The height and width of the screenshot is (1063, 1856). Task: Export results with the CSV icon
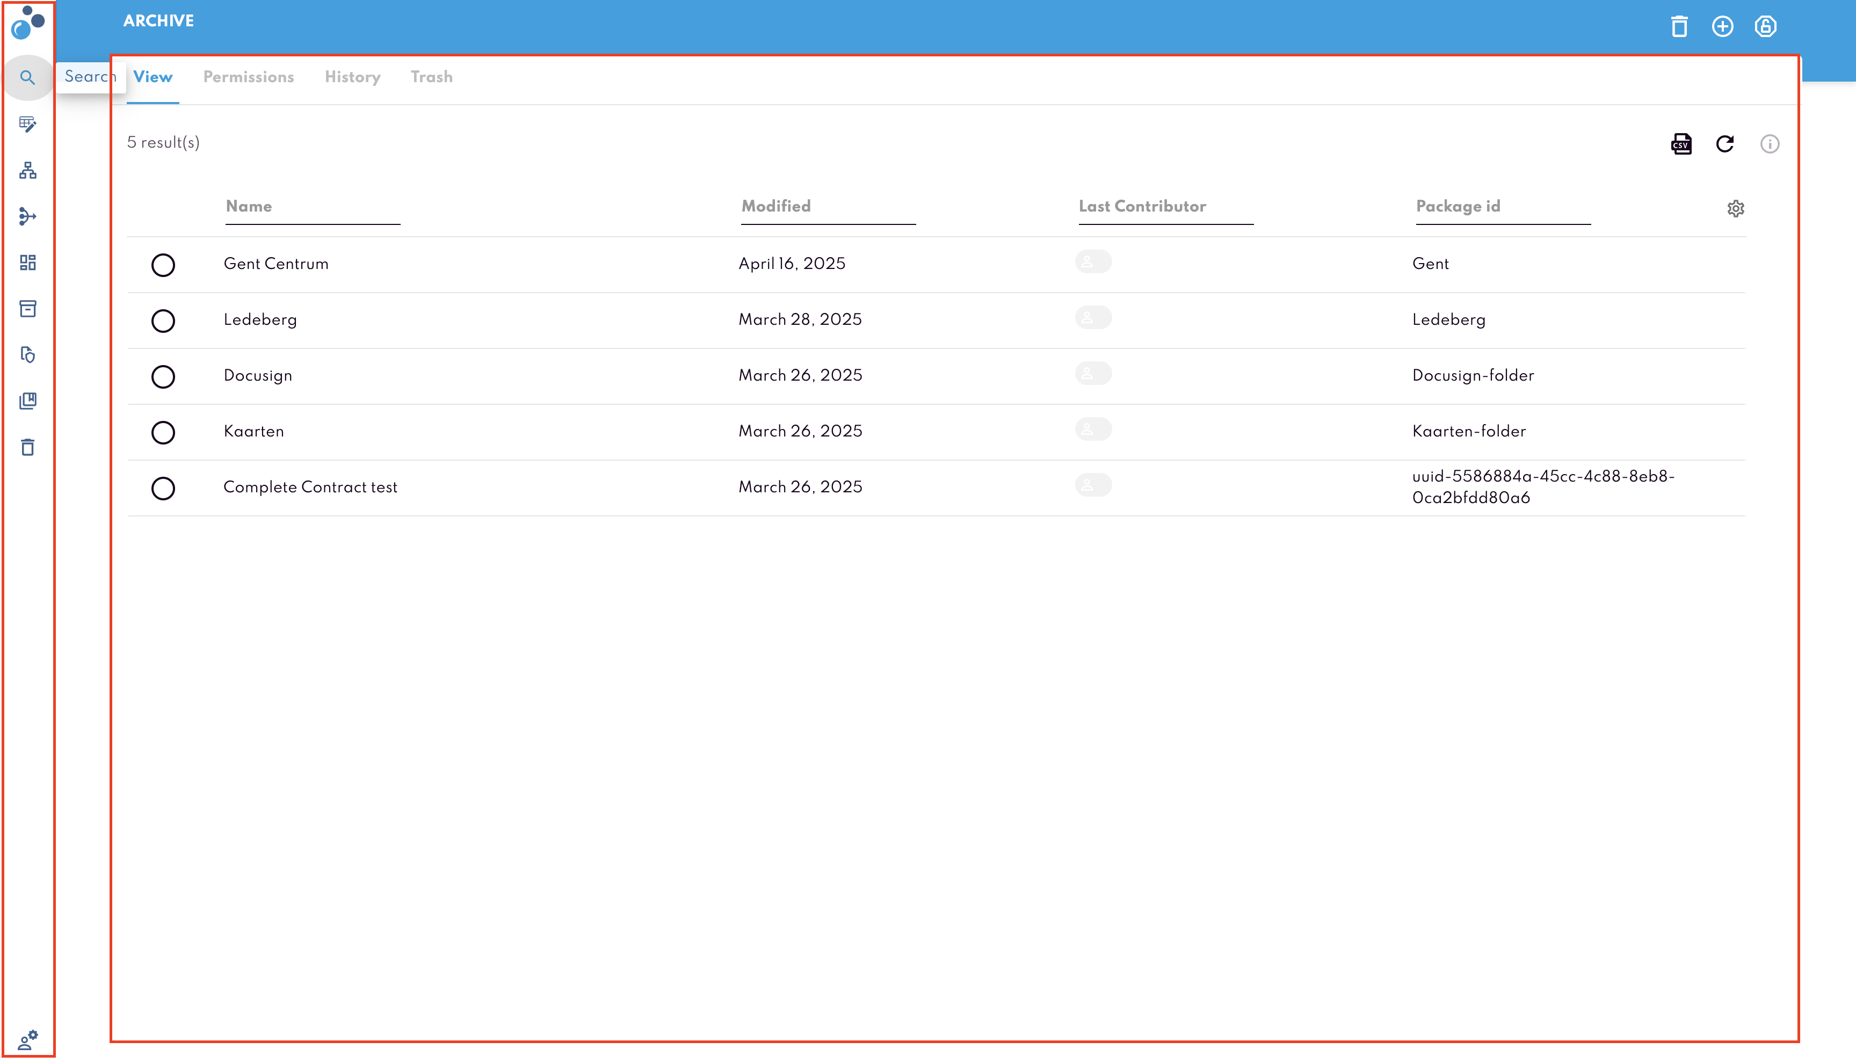point(1681,144)
